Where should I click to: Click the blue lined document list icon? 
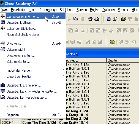(109, 19)
